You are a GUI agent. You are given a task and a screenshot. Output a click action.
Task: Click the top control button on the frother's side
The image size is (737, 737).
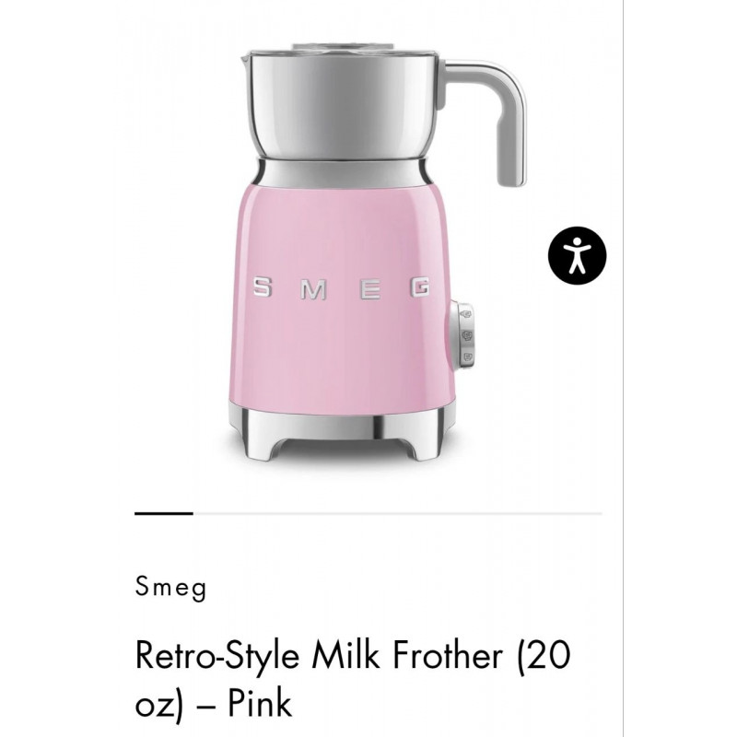coord(467,313)
